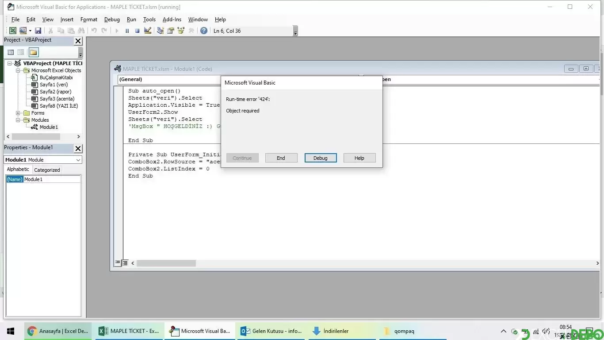Click the Redo arrow icon
Image resolution: width=604 pixels, height=340 pixels.
point(104,31)
